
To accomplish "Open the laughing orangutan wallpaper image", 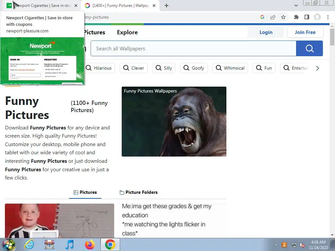I will (174, 122).
